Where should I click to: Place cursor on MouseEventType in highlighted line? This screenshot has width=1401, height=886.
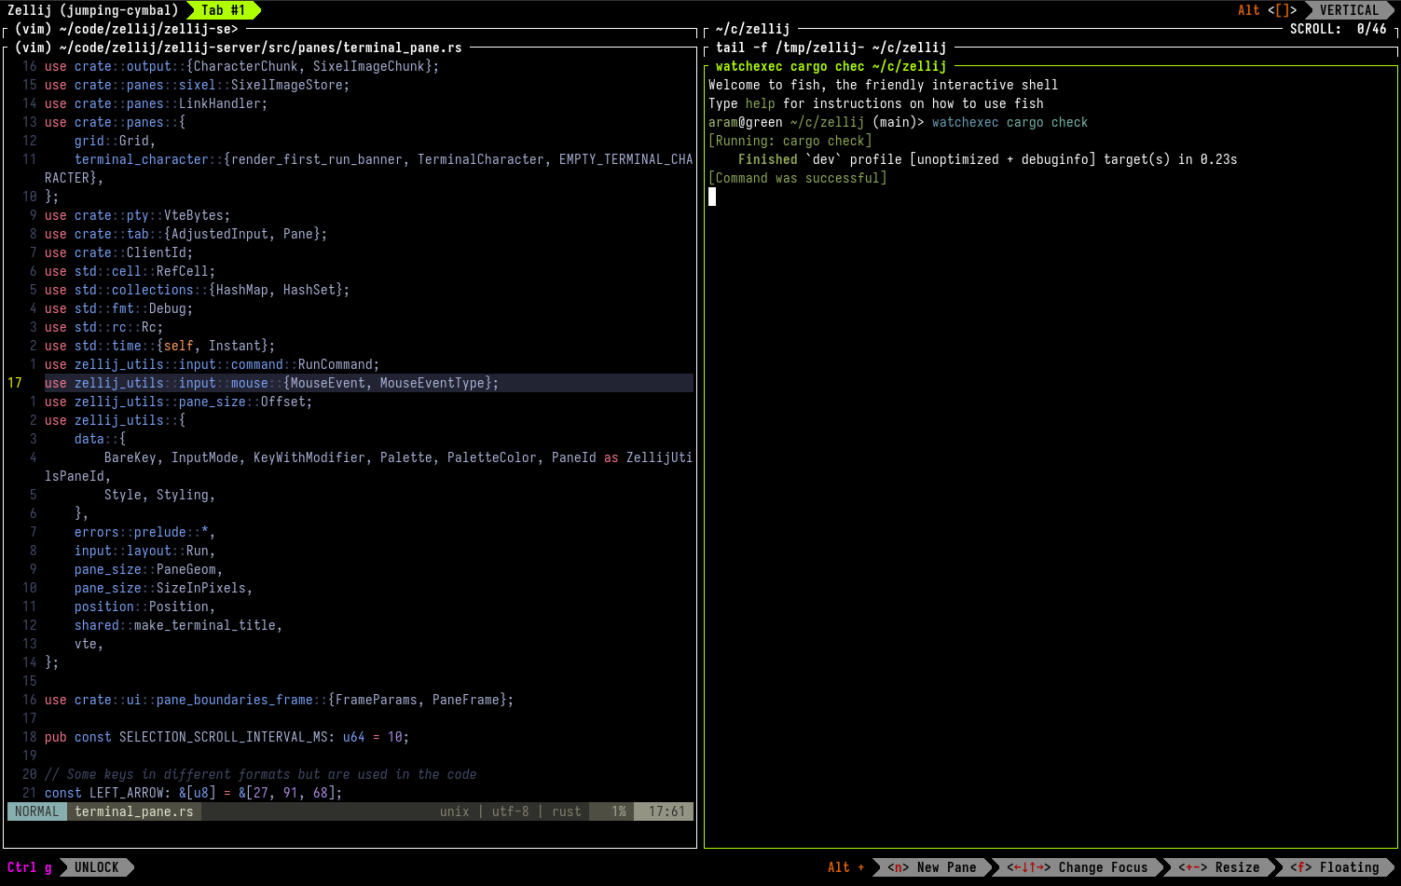tap(433, 383)
